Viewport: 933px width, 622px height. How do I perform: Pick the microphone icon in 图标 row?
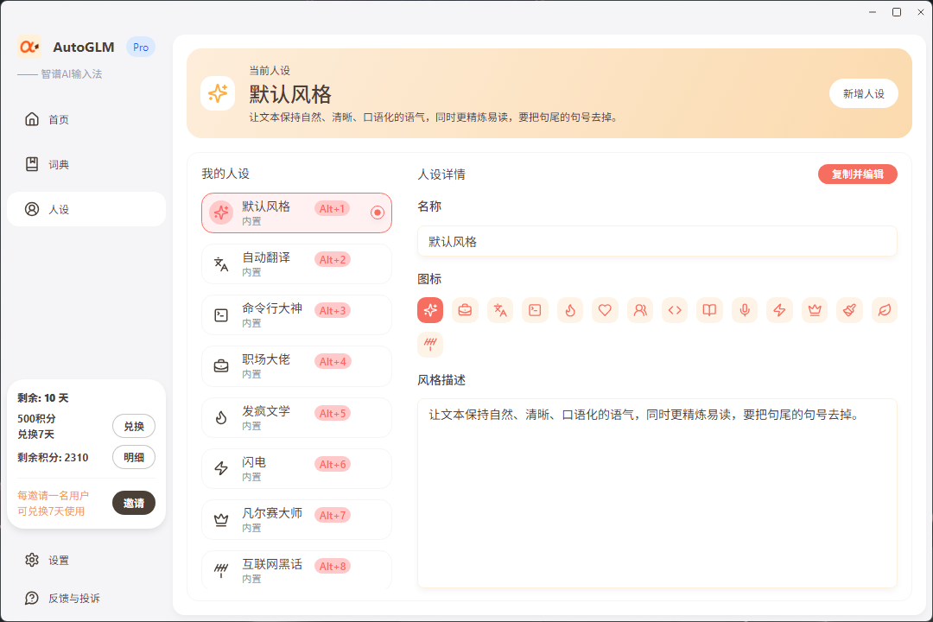pyautogui.click(x=745, y=310)
